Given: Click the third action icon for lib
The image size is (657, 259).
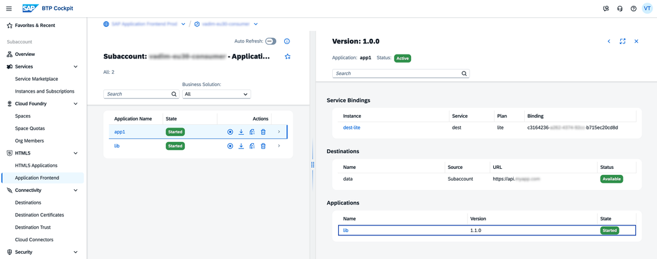Looking at the screenshot, I should pos(252,146).
